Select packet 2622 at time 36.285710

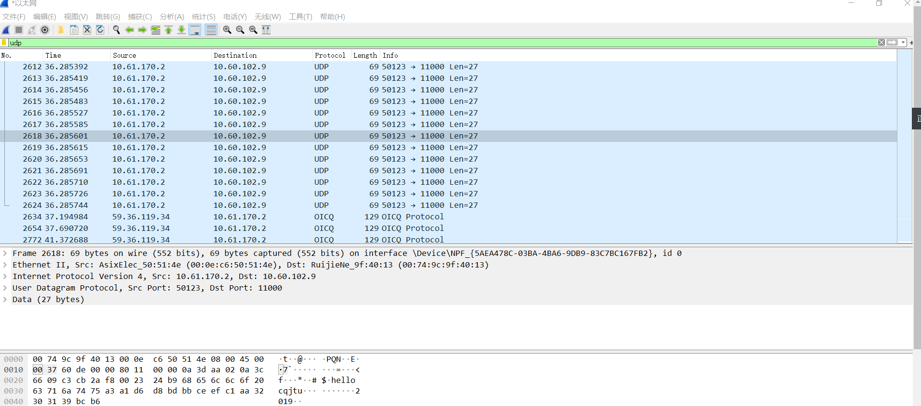click(x=448, y=182)
